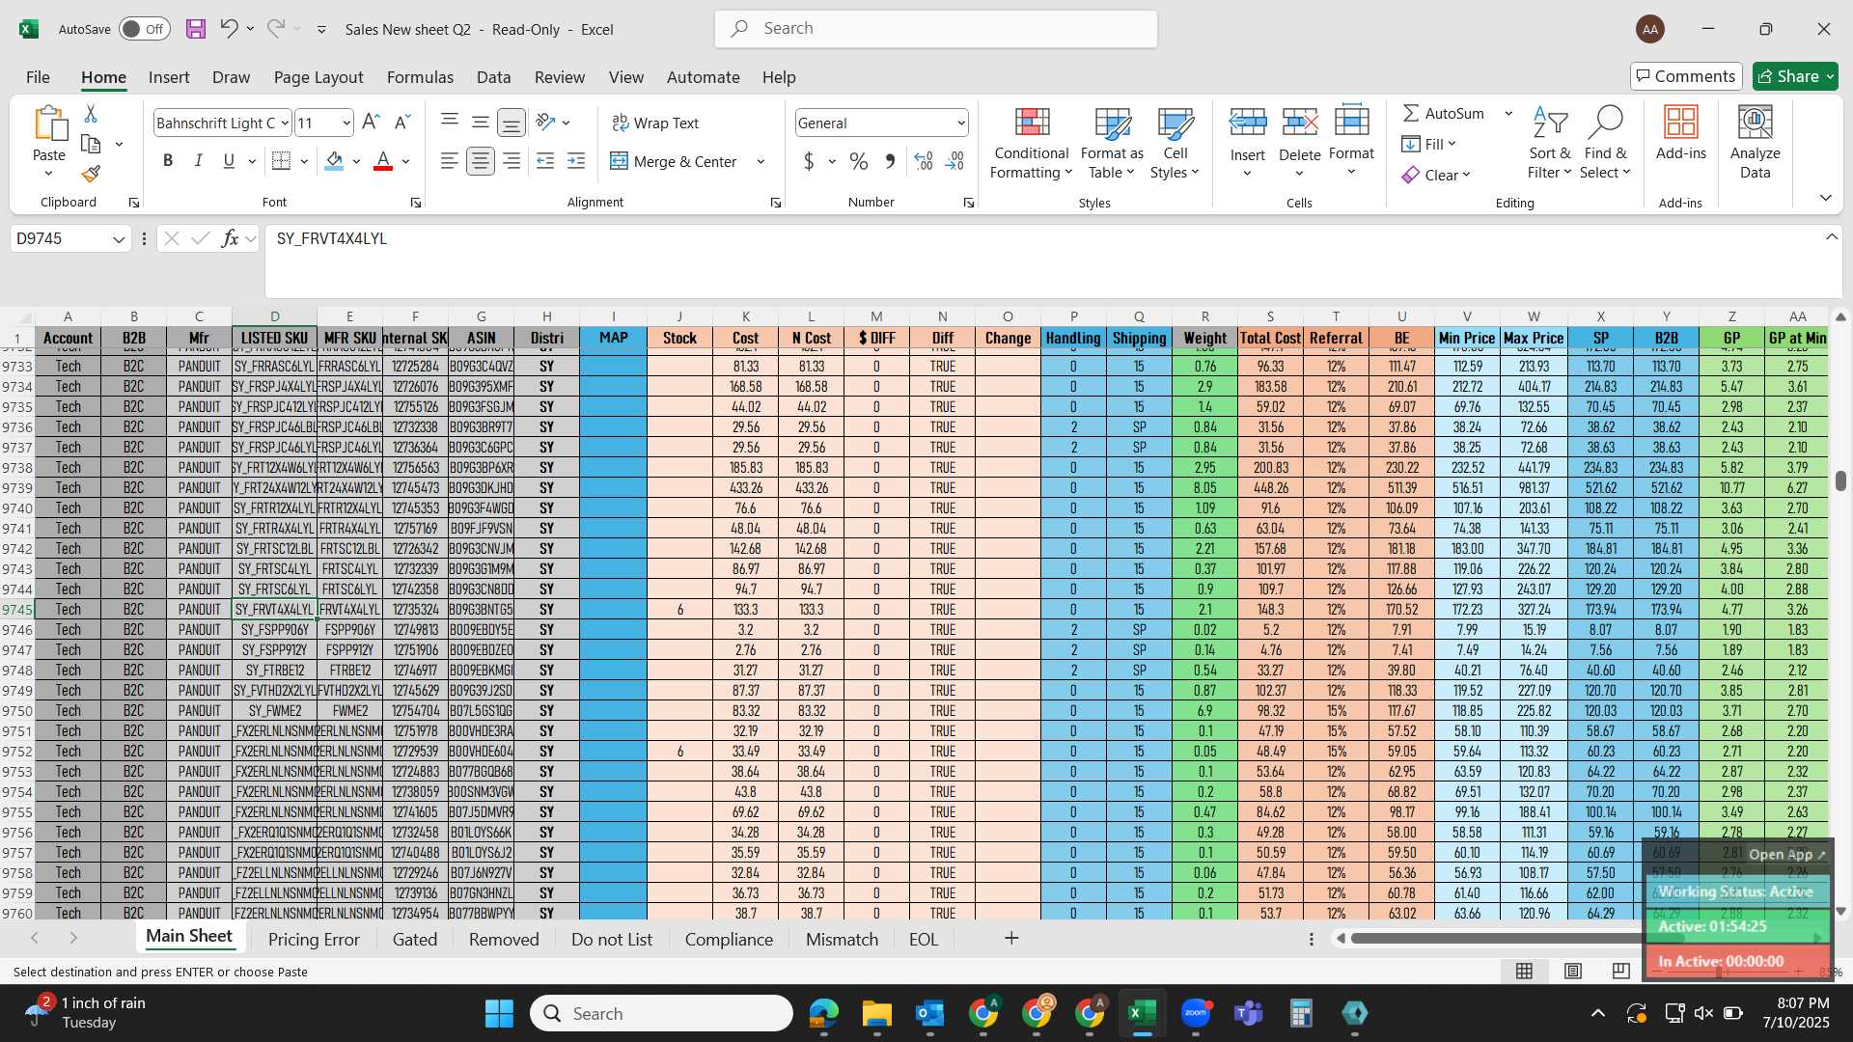Click the Increase Decimal icon
This screenshot has width=1853, height=1042.
click(x=923, y=161)
